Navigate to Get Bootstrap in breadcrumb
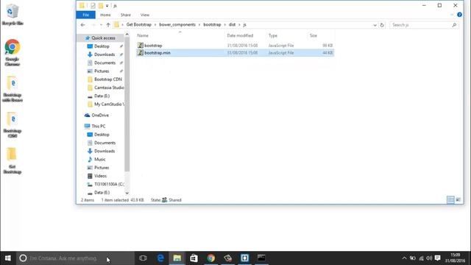This screenshot has width=471, height=265. tap(139, 24)
